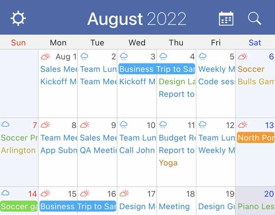The height and width of the screenshot is (215, 275).
Task: Tap the August 2022 month title
Action: pyautogui.click(x=137, y=19)
